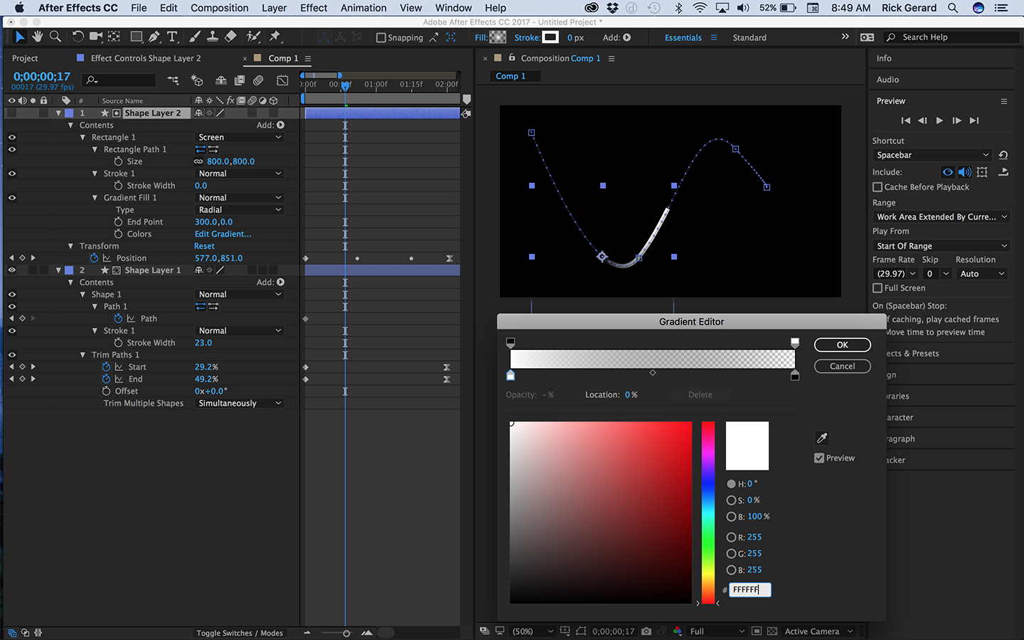Open Rectangle 1 blend mode Screen dropdown

240,137
